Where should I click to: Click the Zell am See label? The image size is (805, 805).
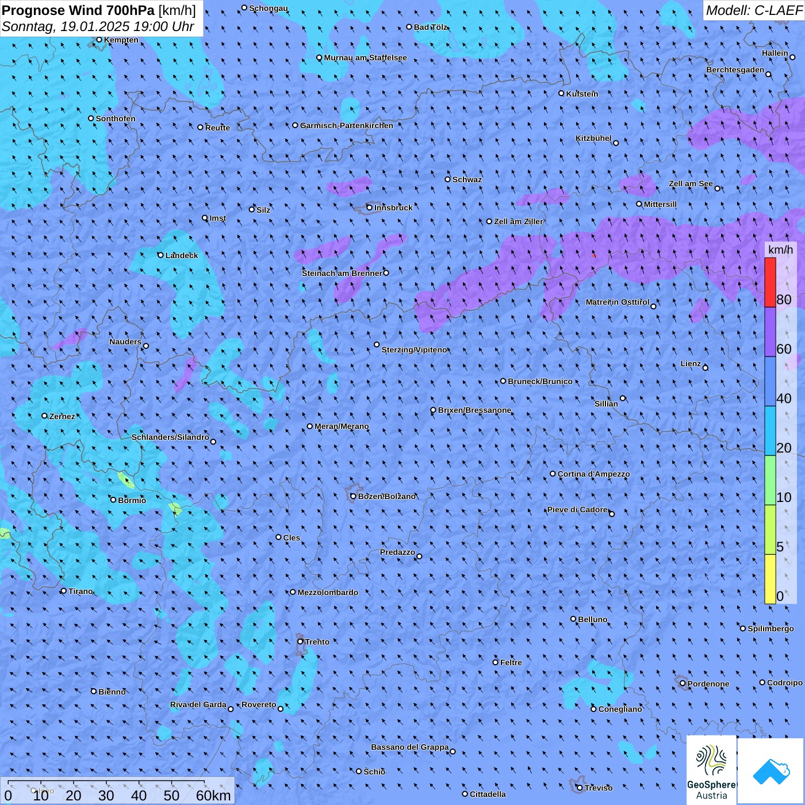pos(691,183)
